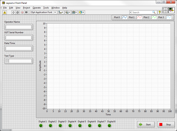Click the connector pane grid icon
177x131 pixels.
(x=165, y=10)
